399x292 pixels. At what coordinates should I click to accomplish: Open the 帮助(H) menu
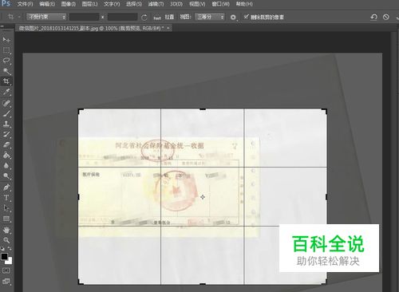click(244, 4)
